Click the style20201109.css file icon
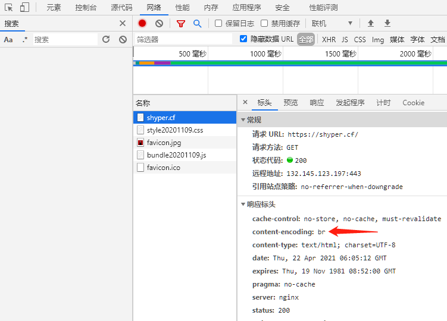 pyautogui.click(x=140, y=130)
